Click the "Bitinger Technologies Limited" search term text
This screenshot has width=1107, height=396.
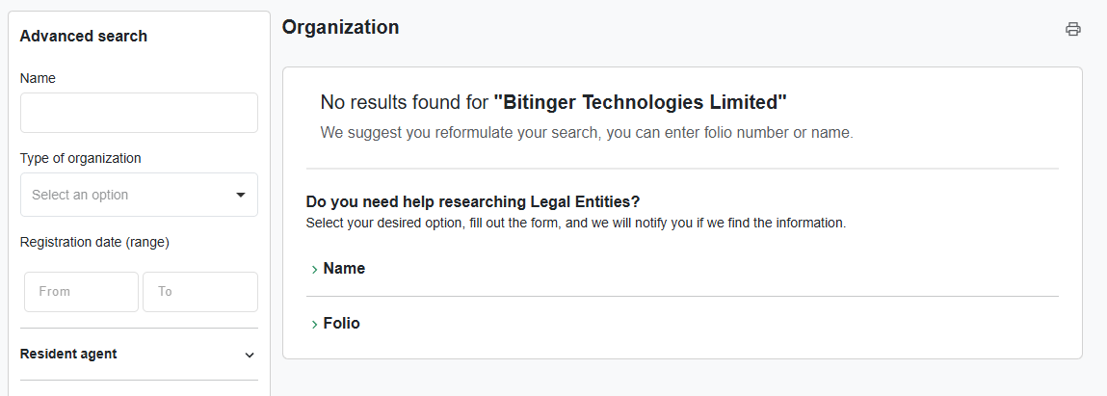(x=640, y=102)
